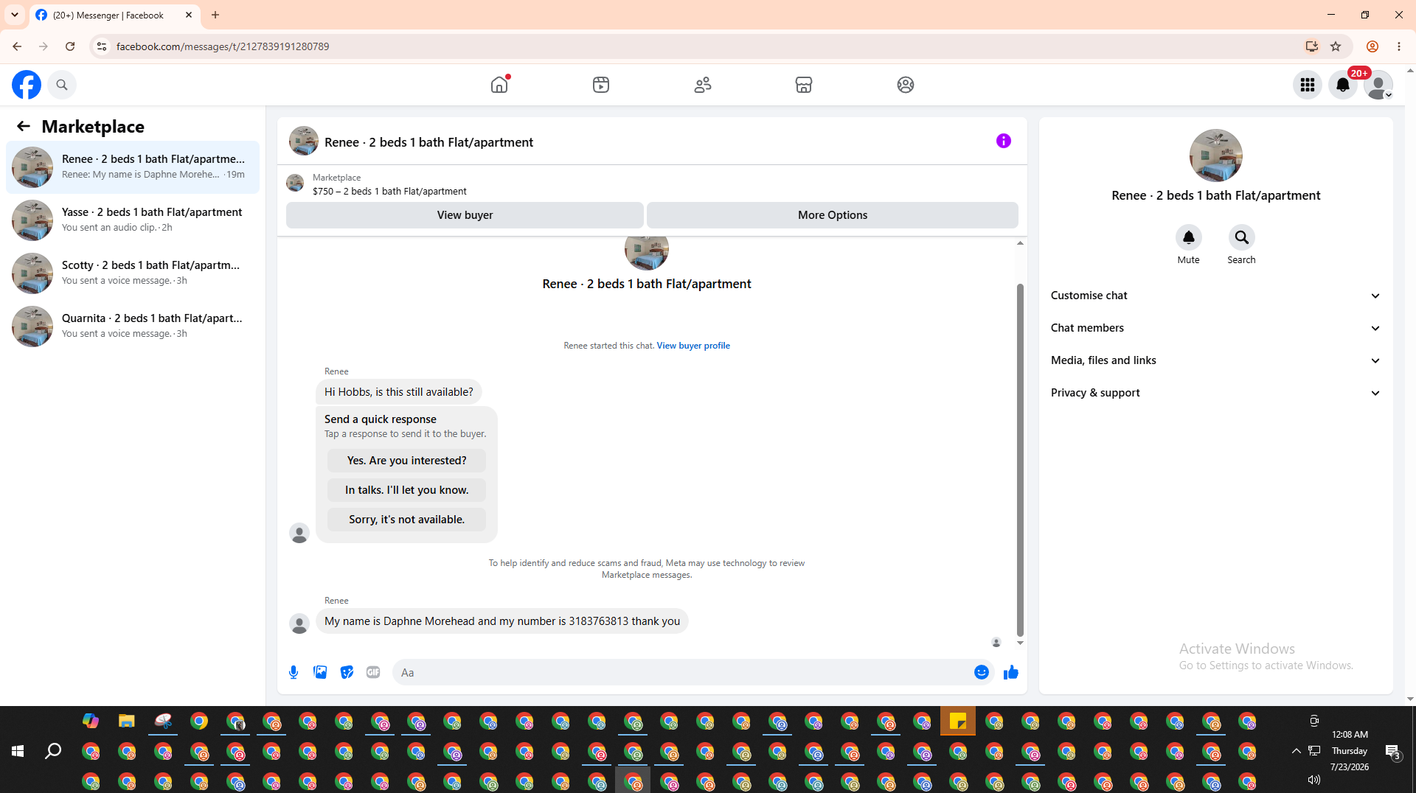Select Renee's message with phone number
Image resolution: width=1416 pixels, height=793 pixels.
[x=502, y=621]
